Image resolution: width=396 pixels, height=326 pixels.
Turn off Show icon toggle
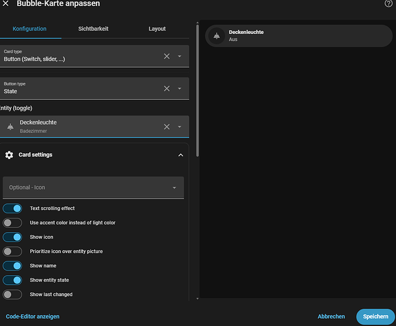(x=12, y=237)
